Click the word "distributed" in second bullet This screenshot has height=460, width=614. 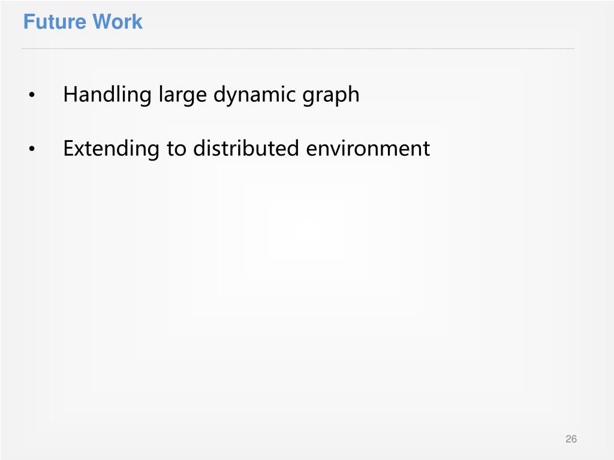[x=246, y=149]
